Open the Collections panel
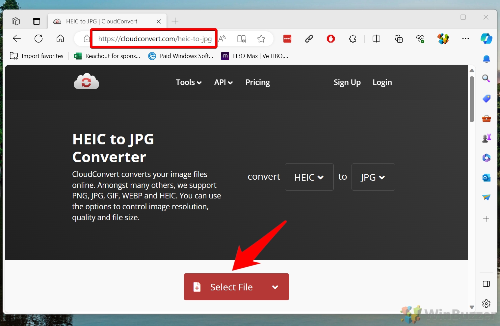Screen dimensions: 500x326 click(x=399, y=39)
